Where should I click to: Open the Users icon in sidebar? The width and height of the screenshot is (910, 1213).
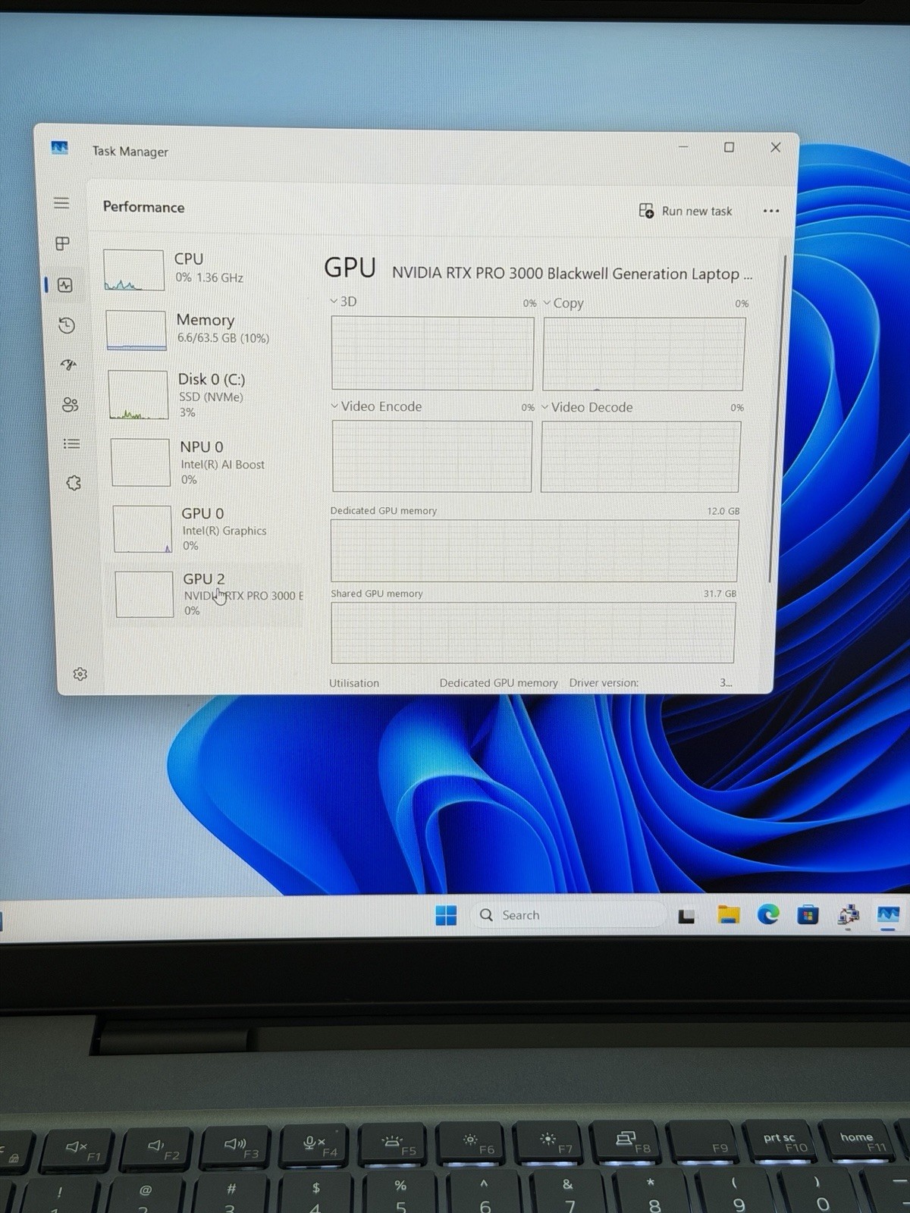pyautogui.click(x=70, y=404)
